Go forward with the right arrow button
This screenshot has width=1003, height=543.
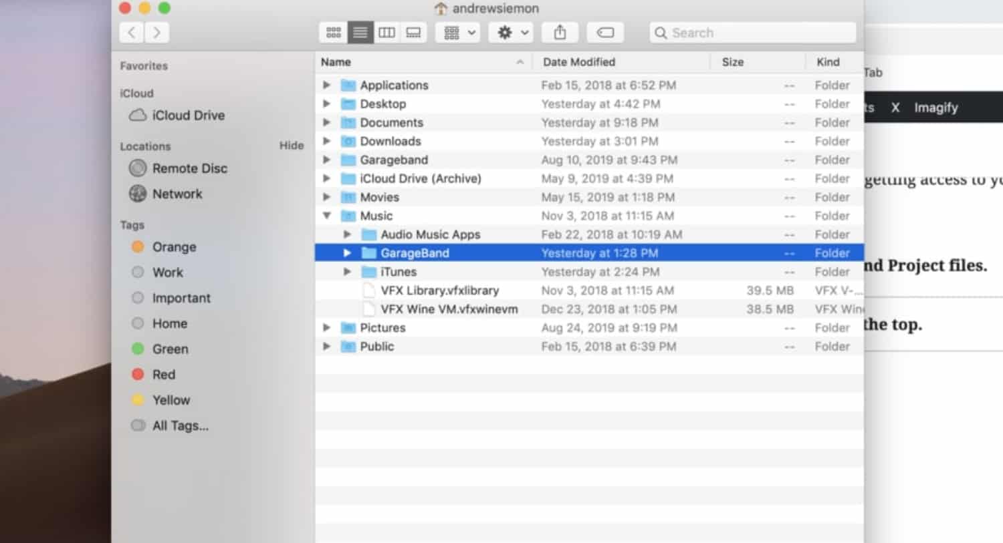click(x=156, y=33)
